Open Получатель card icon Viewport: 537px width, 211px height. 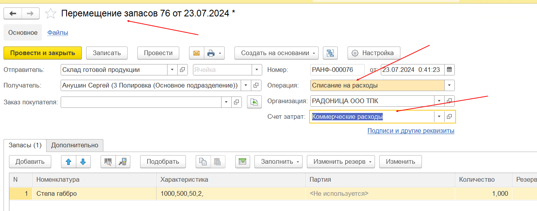pos(256,85)
